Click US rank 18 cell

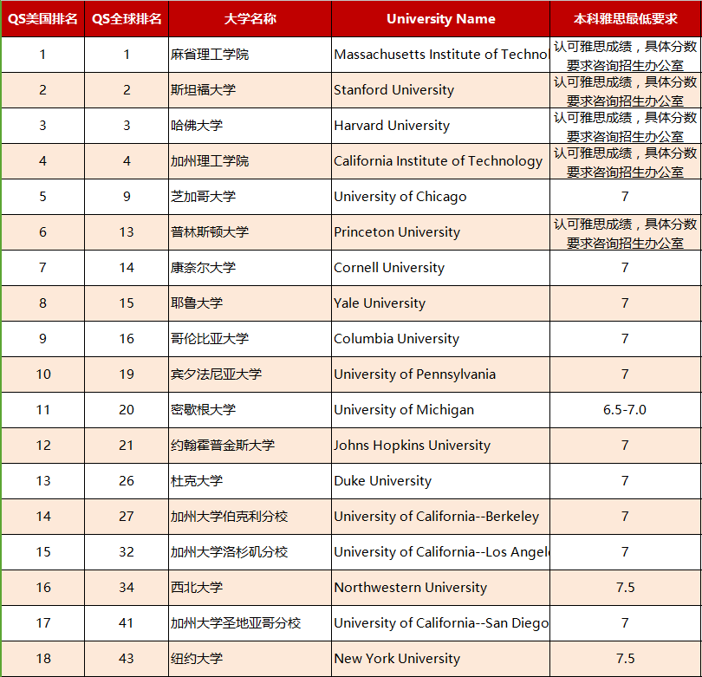tap(43, 659)
